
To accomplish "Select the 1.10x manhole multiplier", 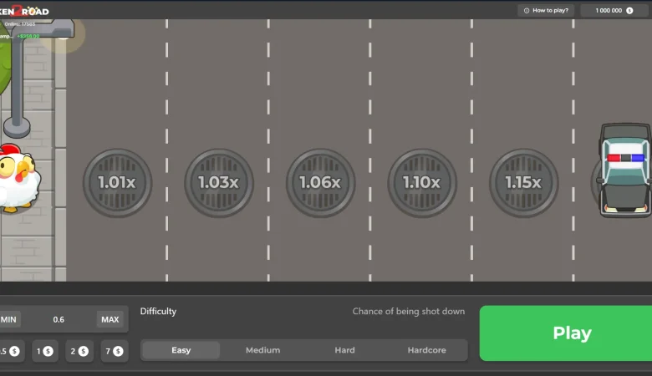I will [421, 182].
